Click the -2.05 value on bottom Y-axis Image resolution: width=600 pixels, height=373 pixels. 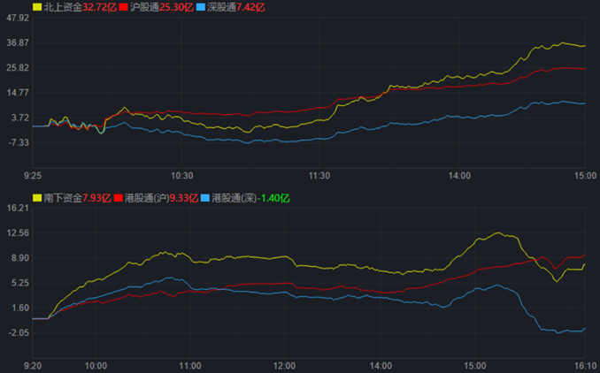[17, 332]
